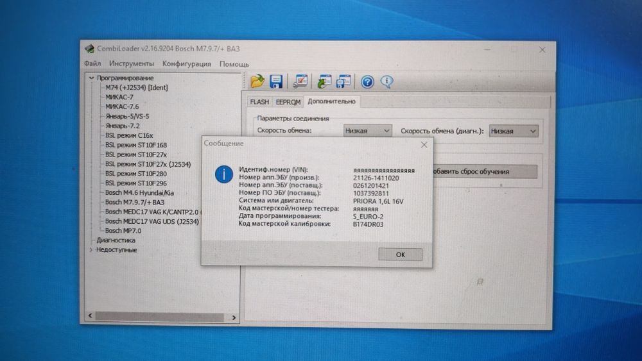
Task: Select the Январь-7.2 tree item
Action: click(x=123, y=126)
